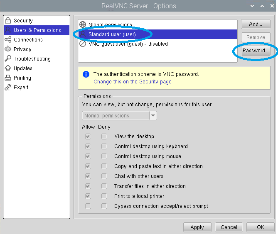Click the Printing printer icon
This screenshot has width=278, height=234.
8,78
